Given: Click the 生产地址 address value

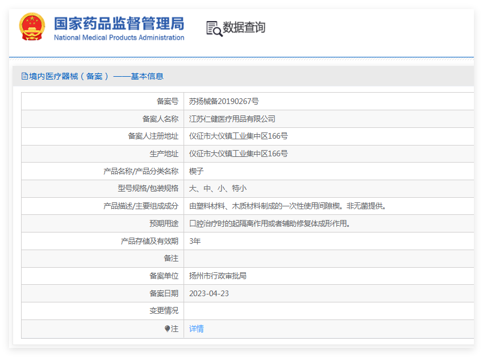Looking at the screenshot, I should [238, 153].
